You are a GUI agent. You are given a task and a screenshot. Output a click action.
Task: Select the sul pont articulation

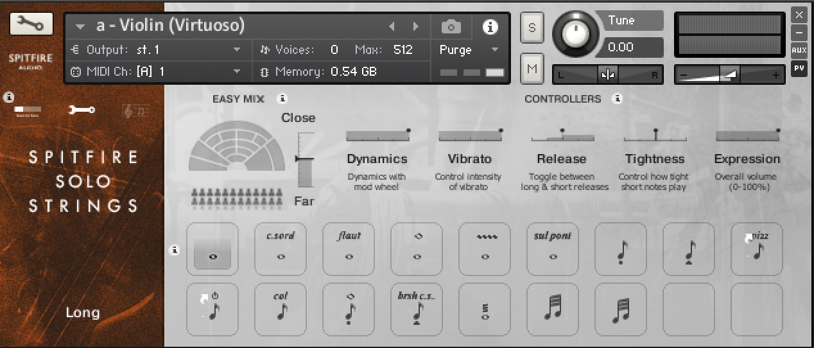point(553,249)
